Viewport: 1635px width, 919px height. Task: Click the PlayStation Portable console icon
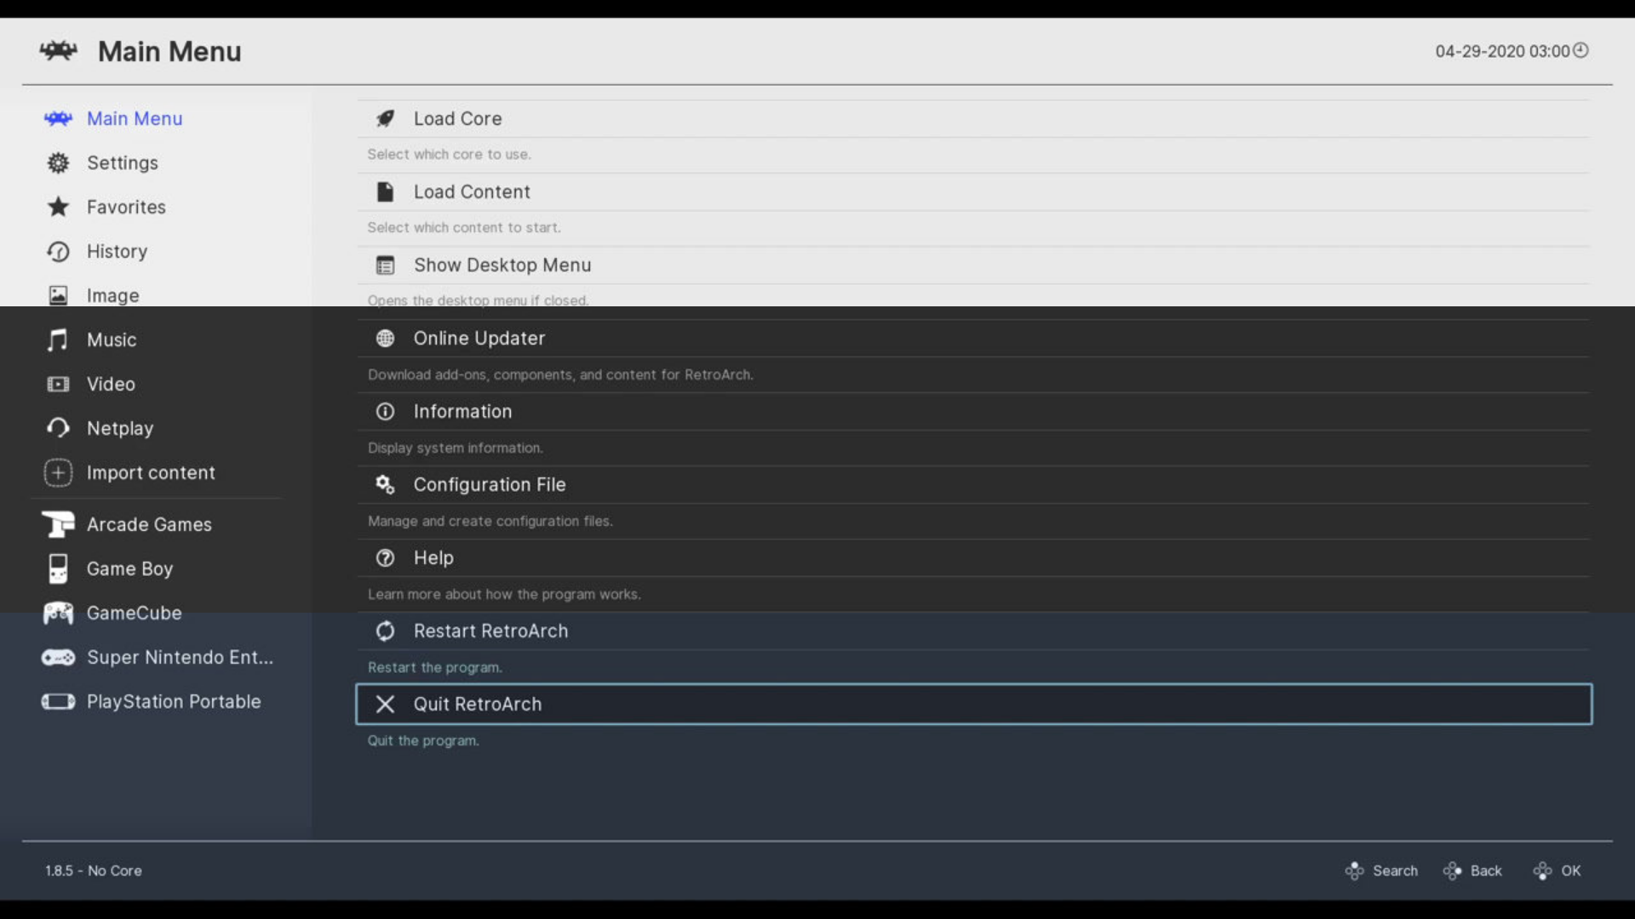58,702
